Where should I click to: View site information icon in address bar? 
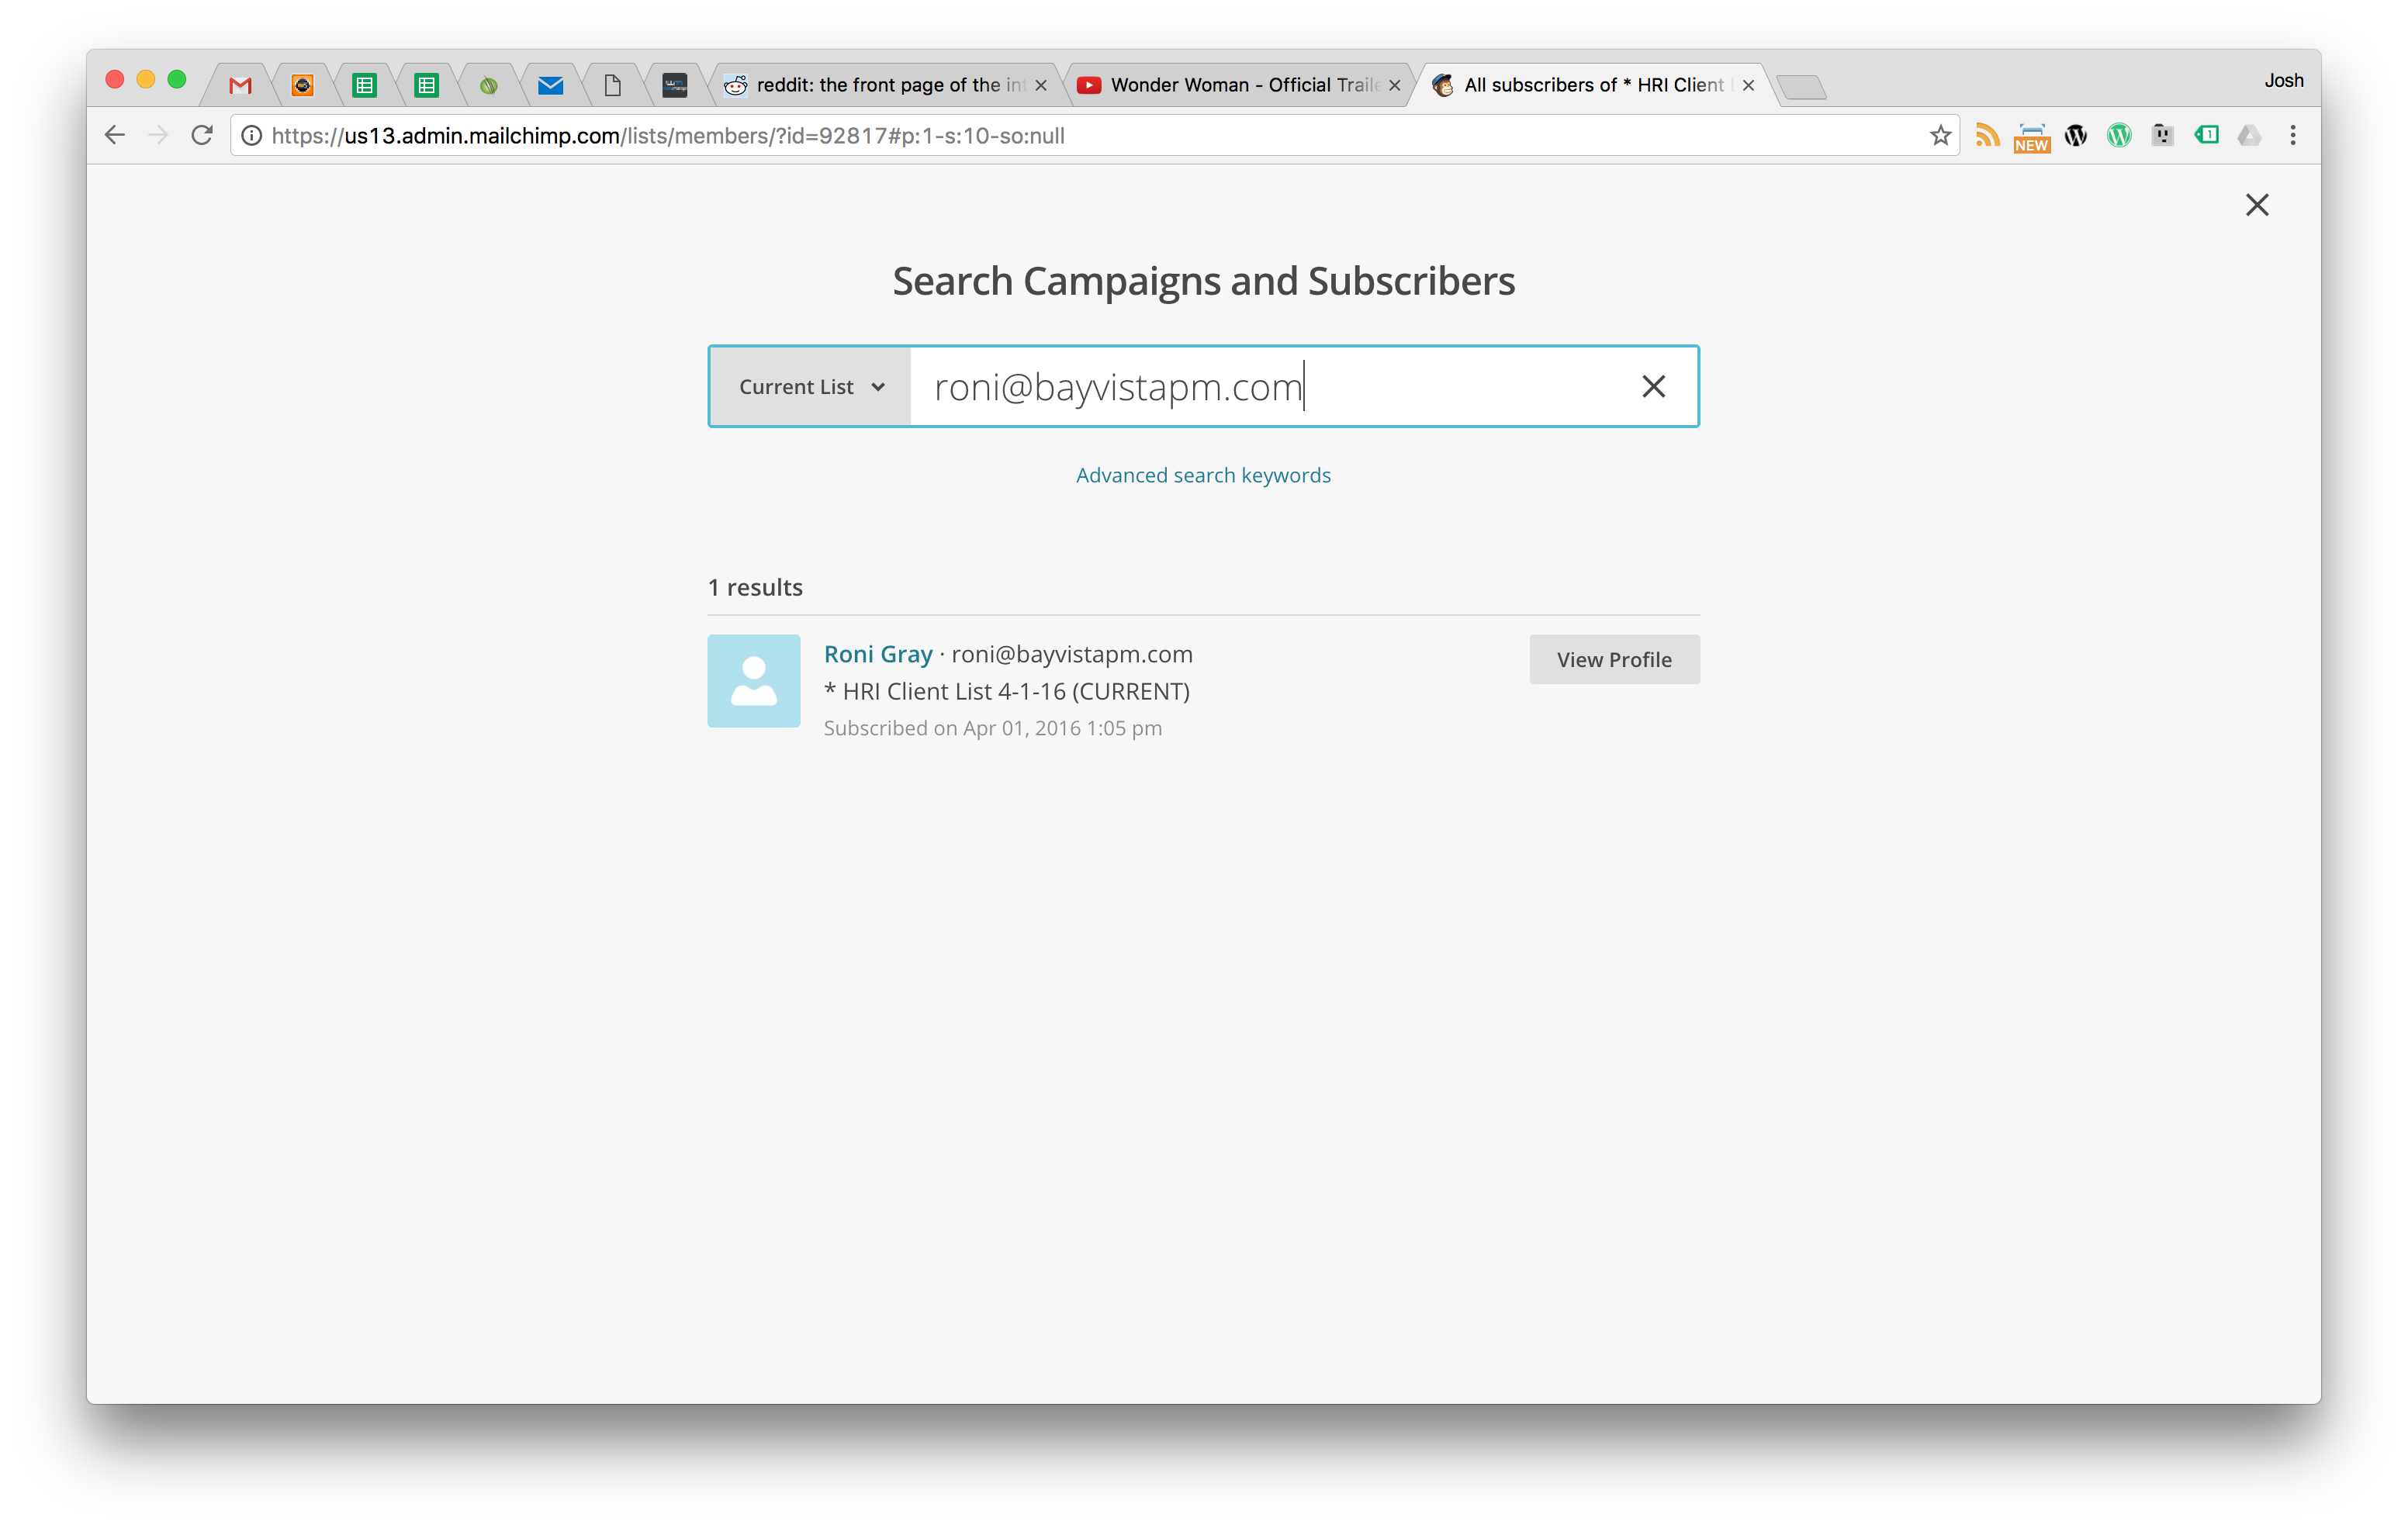click(x=252, y=135)
